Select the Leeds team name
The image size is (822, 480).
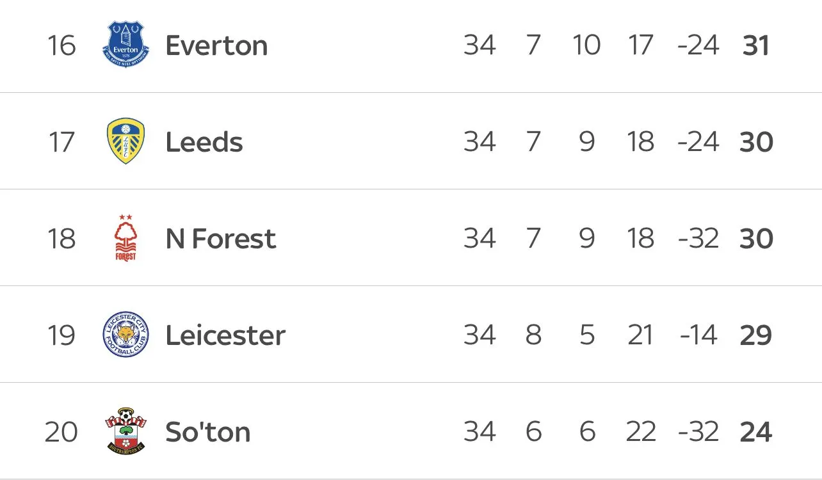tap(204, 142)
